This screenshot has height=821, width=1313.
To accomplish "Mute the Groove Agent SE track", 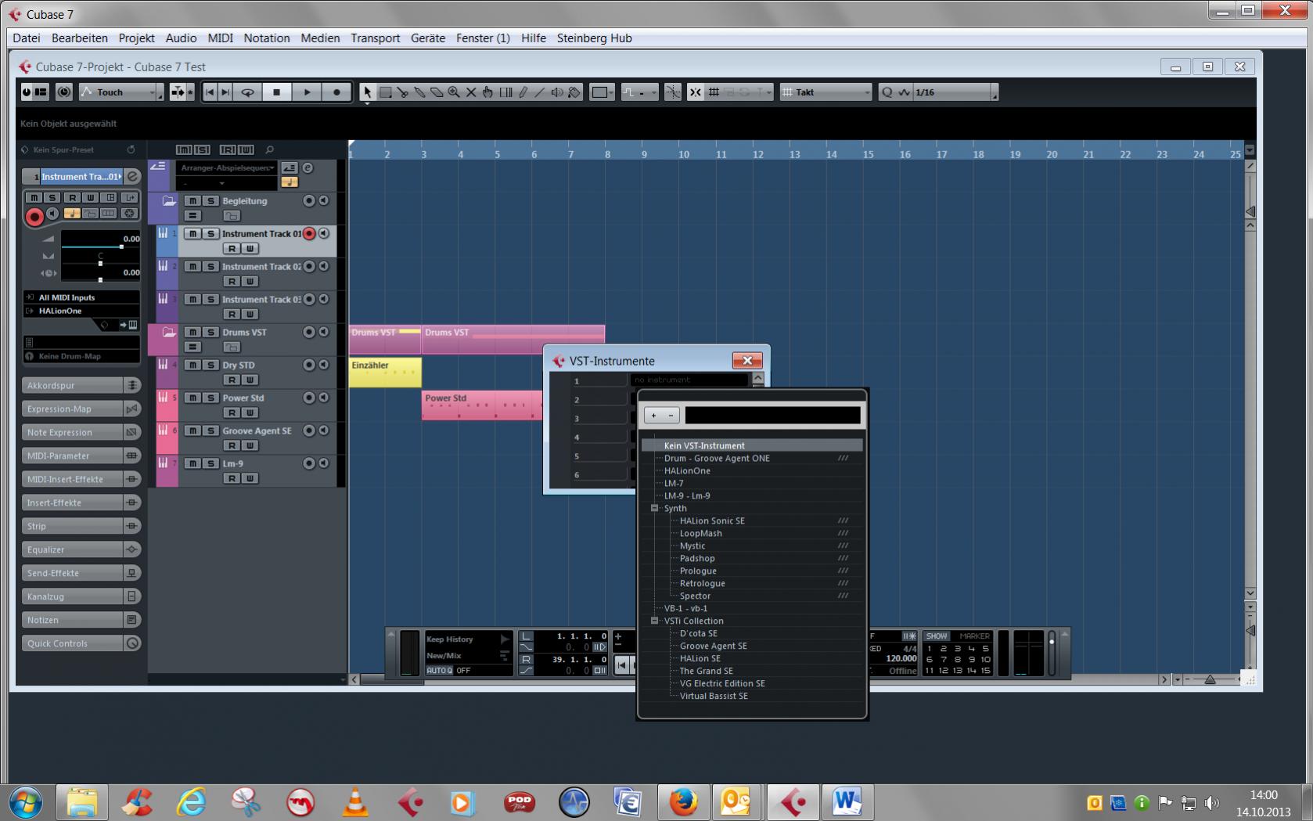I will [192, 430].
